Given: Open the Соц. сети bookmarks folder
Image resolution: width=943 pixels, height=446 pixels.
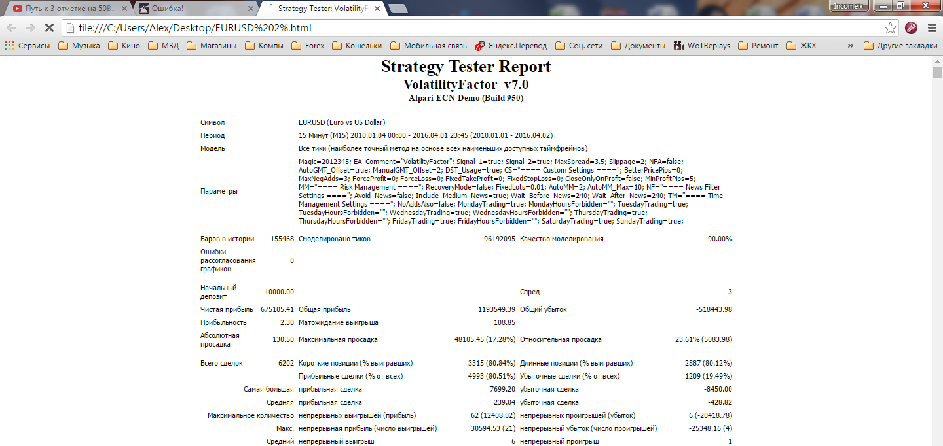Looking at the screenshot, I should [x=580, y=46].
